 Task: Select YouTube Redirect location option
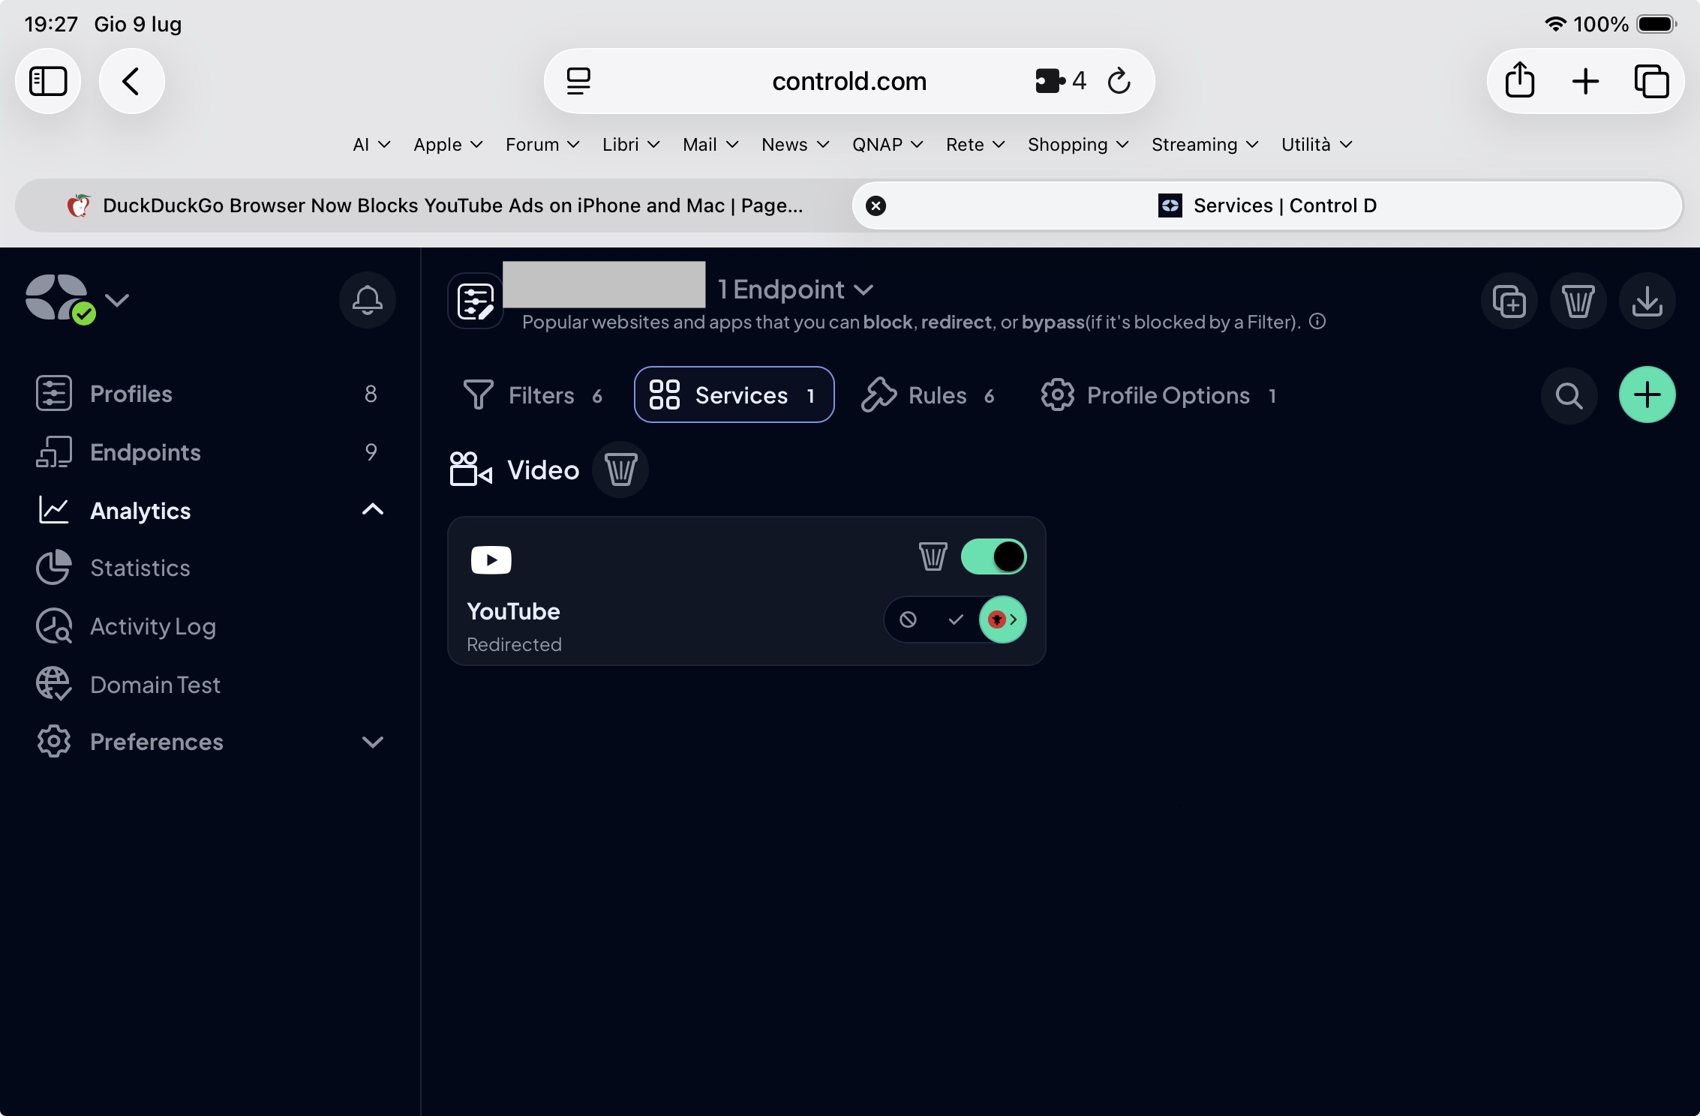pos(1002,619)
